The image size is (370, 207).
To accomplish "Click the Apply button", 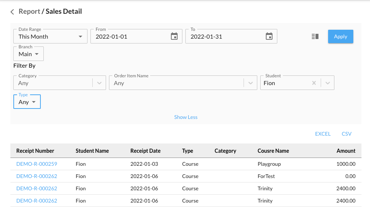I will click(x=340, y=36).
